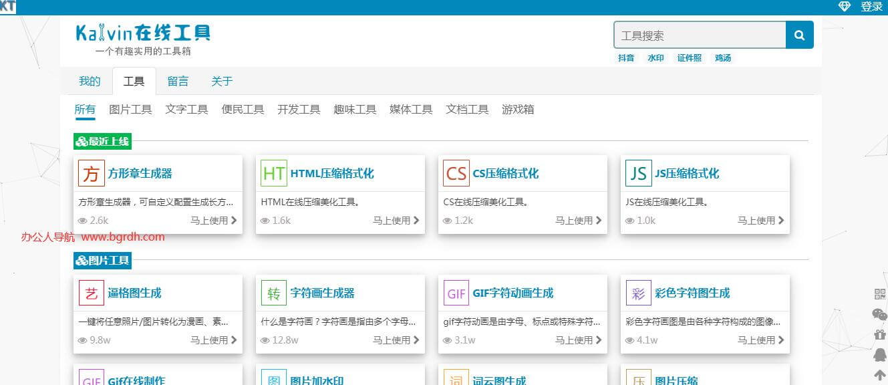Click the gift icon on right sidebar
888x385 pixels.
click(x=880, y=334)
